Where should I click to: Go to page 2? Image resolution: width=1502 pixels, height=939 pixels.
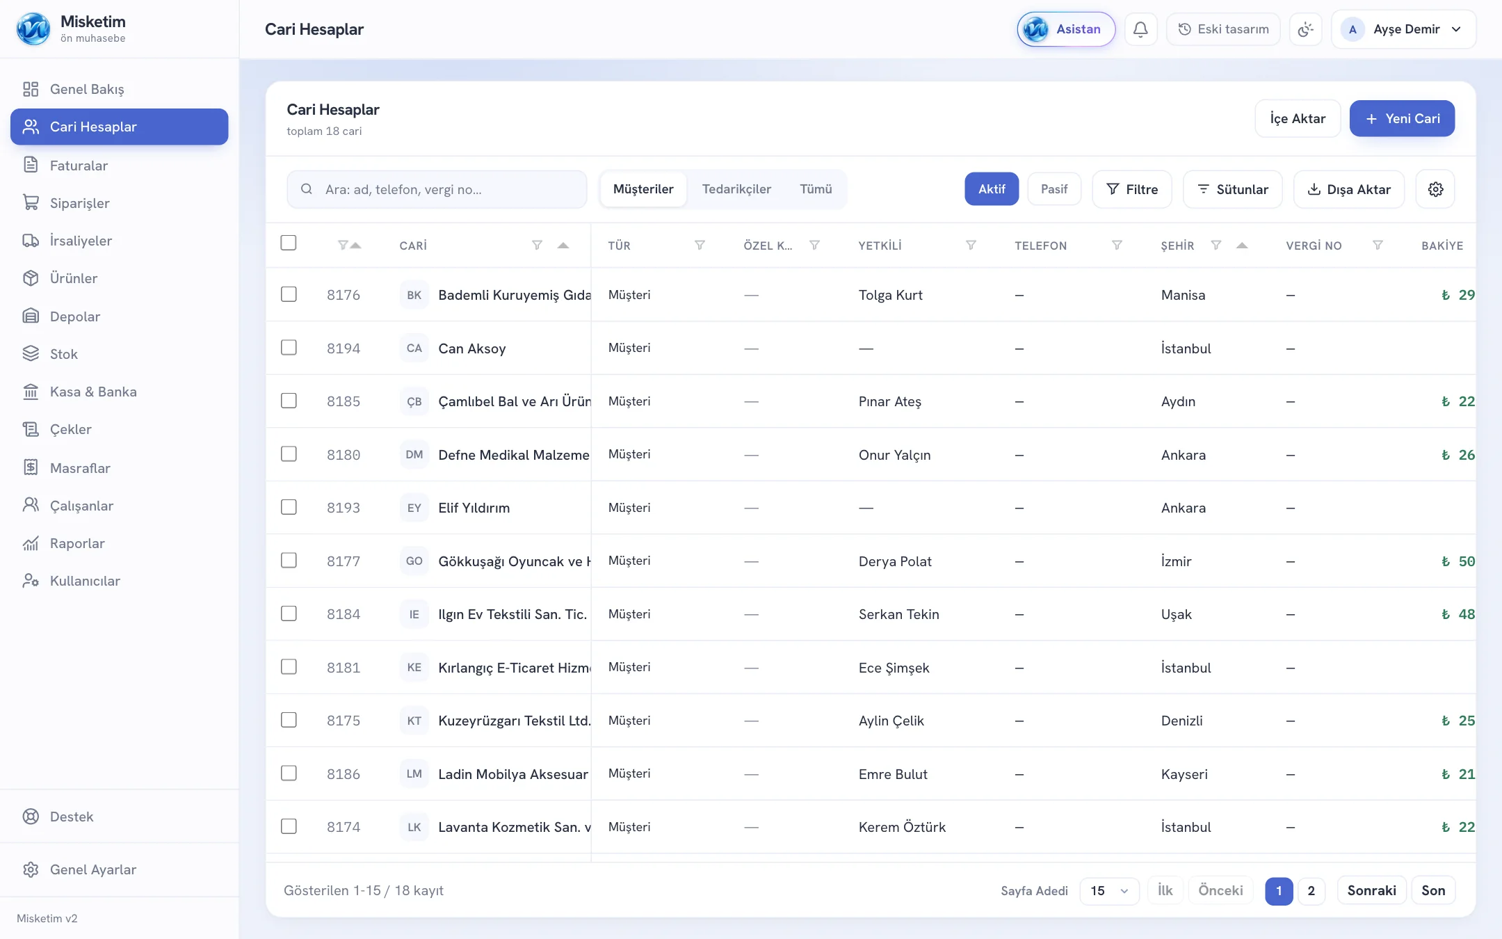point(1311,891)
